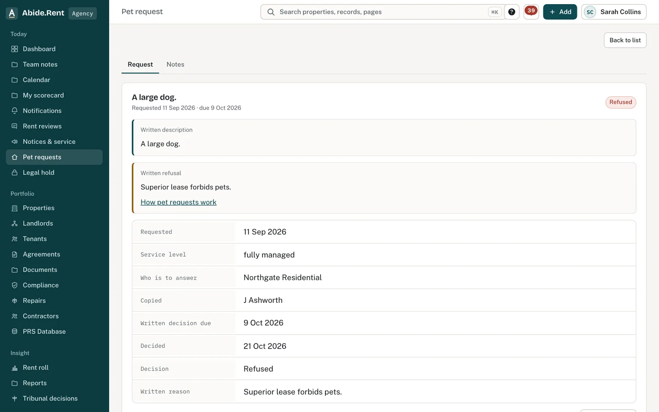Screen dimensions: 659x412
Task: Open Reports in sidebar
Action: 54,383
